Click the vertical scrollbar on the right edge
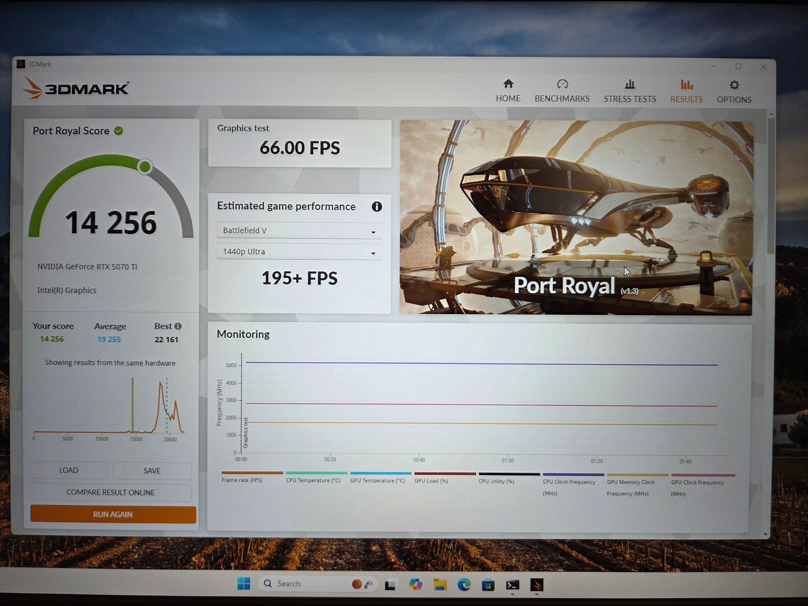 click(771, 185)
